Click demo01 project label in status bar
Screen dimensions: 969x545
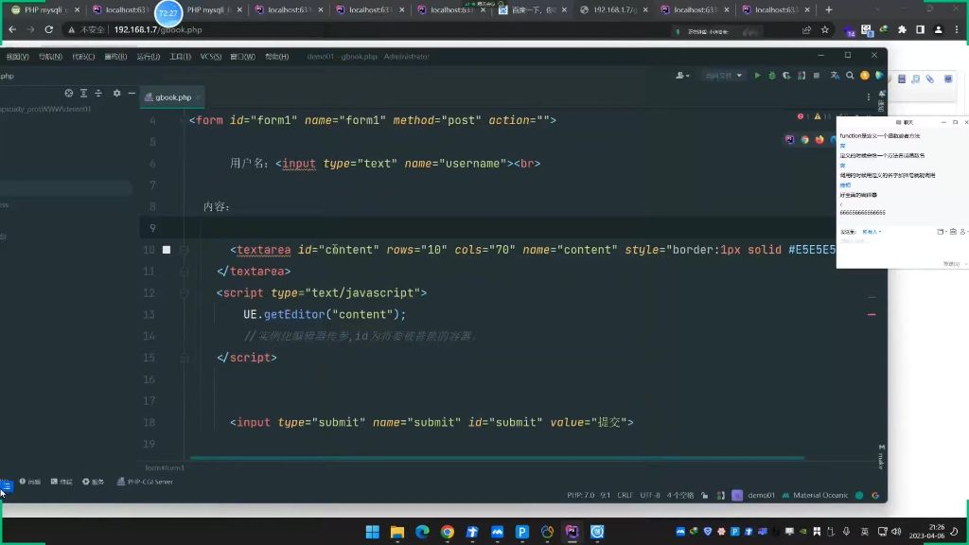(x=761, y=495)
